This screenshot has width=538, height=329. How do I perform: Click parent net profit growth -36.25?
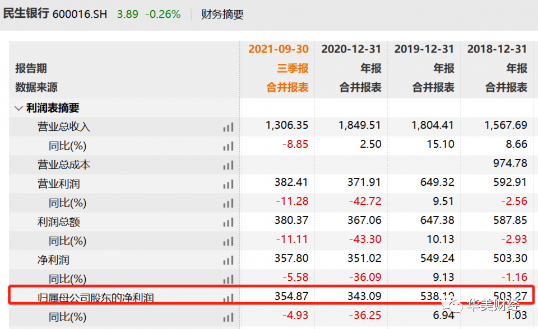coord(365,316)
